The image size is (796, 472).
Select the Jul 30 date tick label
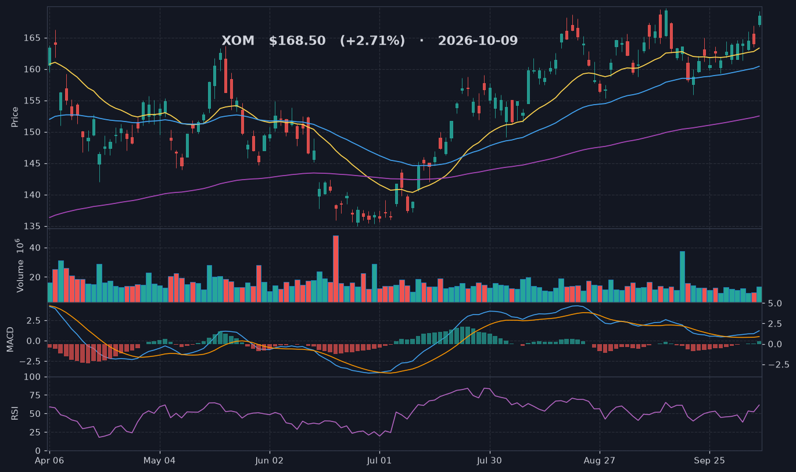click(x=490, y=460)
